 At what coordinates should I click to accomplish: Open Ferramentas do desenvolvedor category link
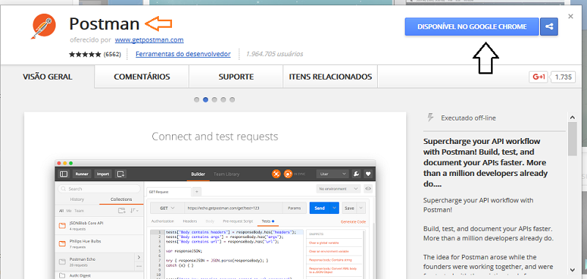pyautogui.click(x=183, y=54)
